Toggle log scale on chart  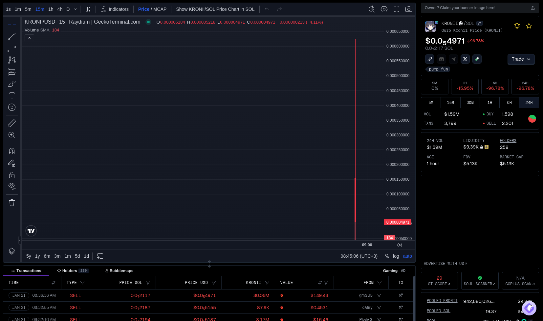(x=396, y=256)
